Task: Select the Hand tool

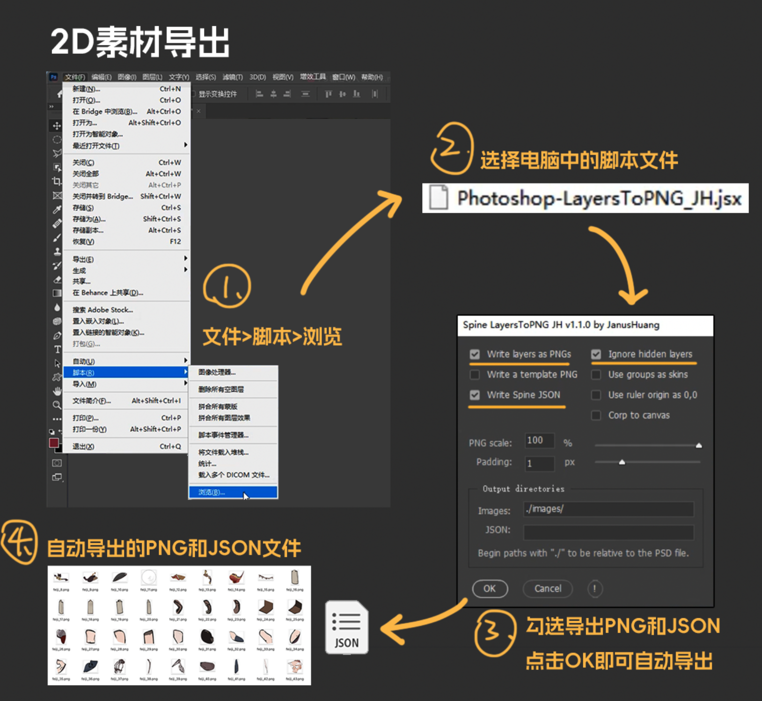Action: click(57, 391)
